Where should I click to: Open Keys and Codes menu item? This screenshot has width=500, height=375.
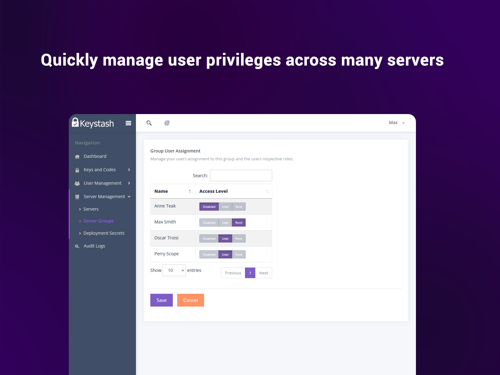click(100, 170)
